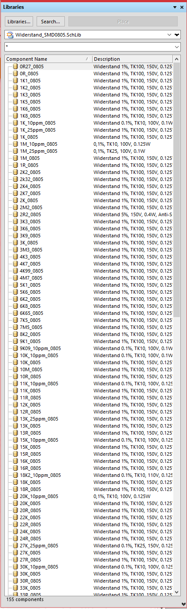Click the component icon of 30K_10ppm_0805
Screen dimensions: 187x609
tap(15, 567)
